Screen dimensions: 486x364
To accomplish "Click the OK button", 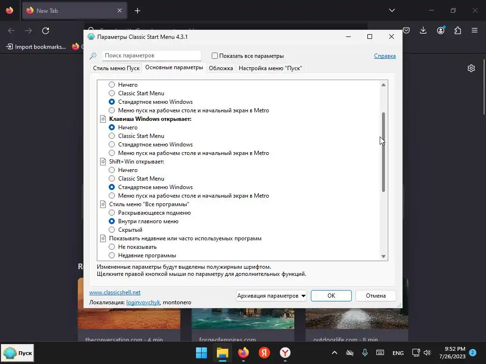I will point(331,296).
